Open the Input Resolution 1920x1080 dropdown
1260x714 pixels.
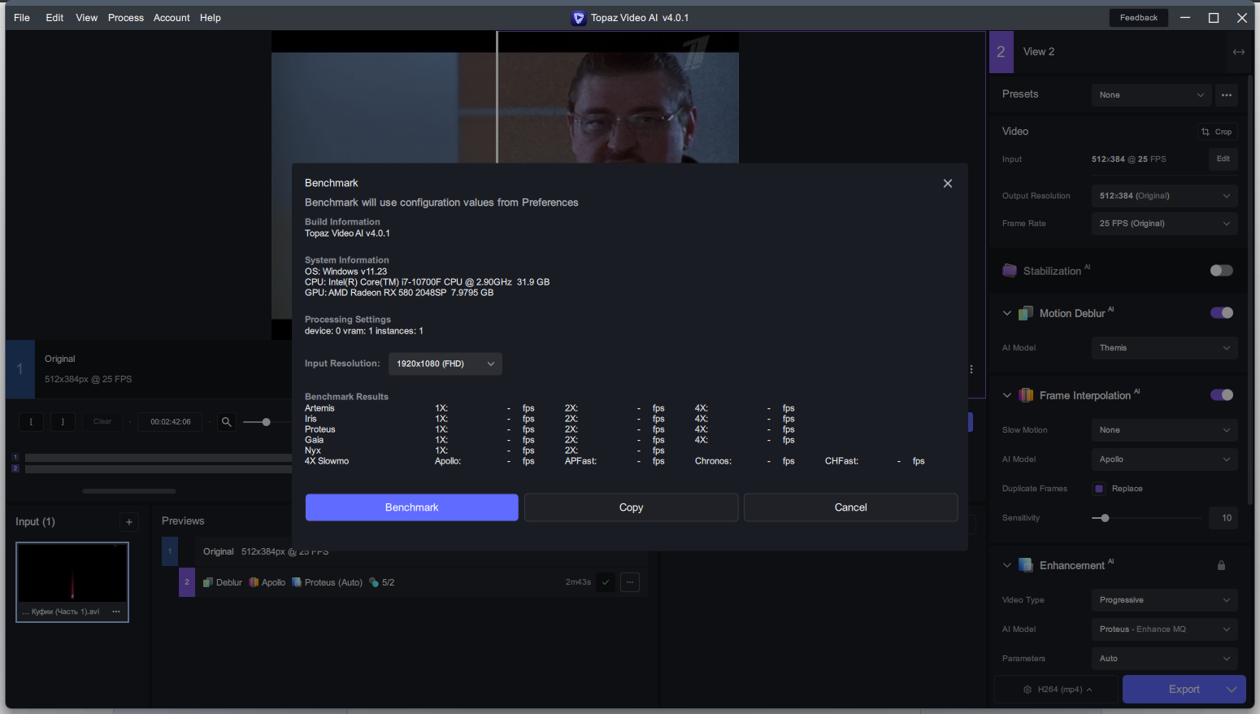pyautogui.click(x=445, y=364)
